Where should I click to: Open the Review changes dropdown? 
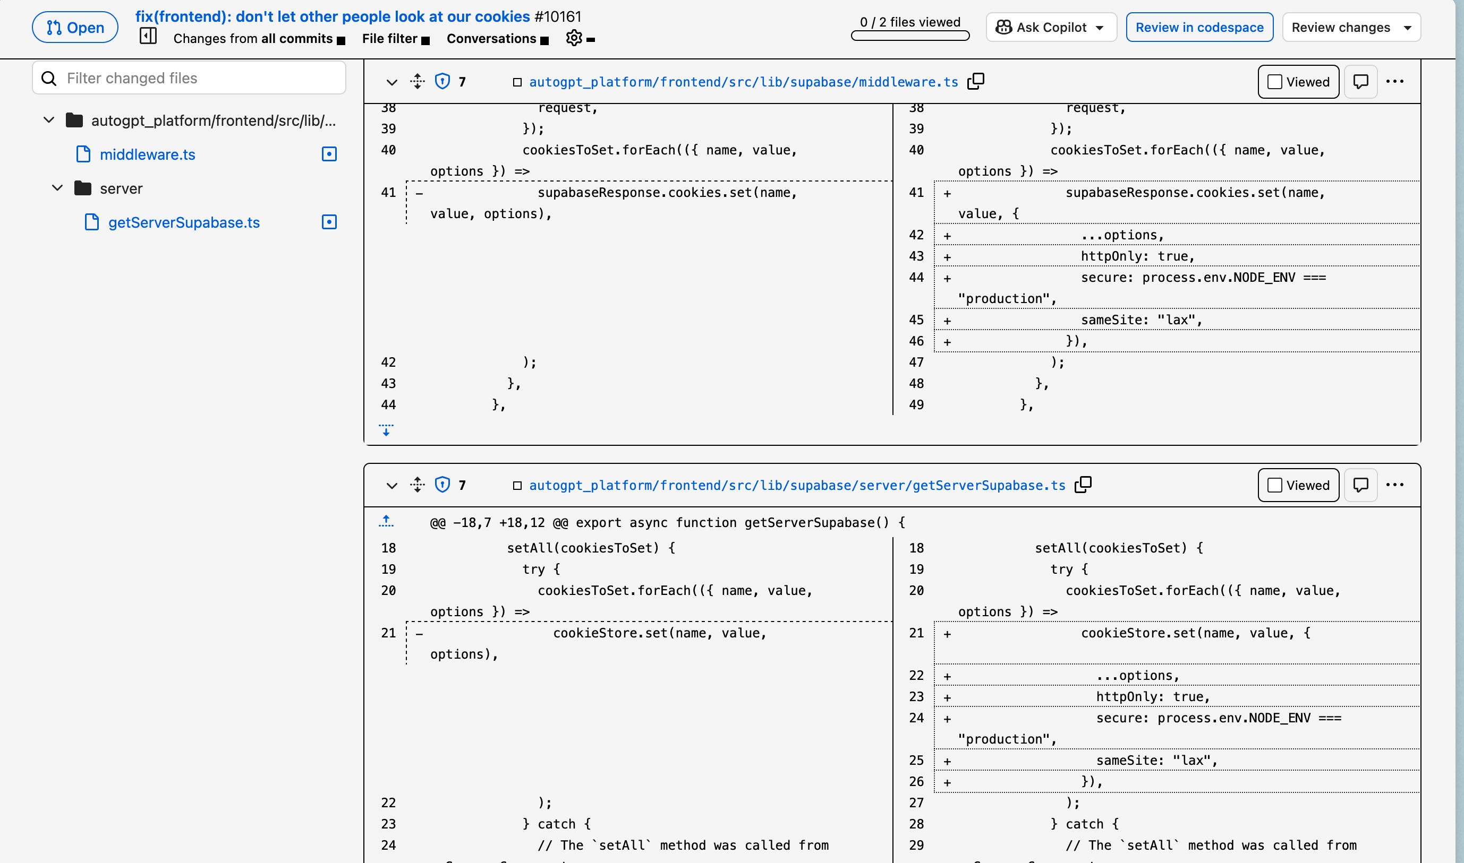pos(1351,27)
